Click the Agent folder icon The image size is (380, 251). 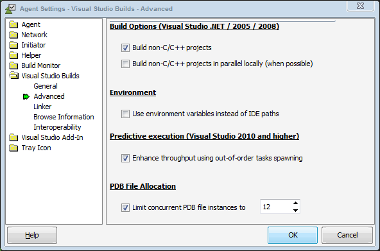tap(13, 24)
